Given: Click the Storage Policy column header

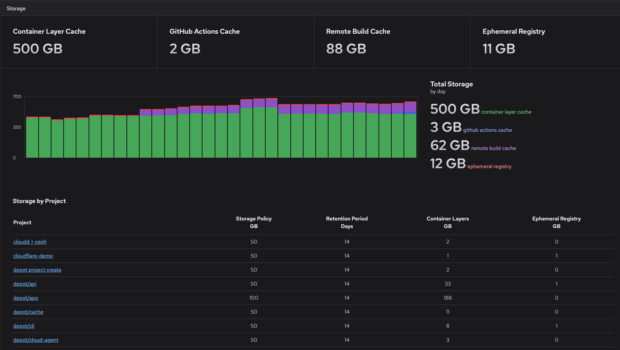Looking at the screenshot, I should pyautogui.click(x=254, y=222).
